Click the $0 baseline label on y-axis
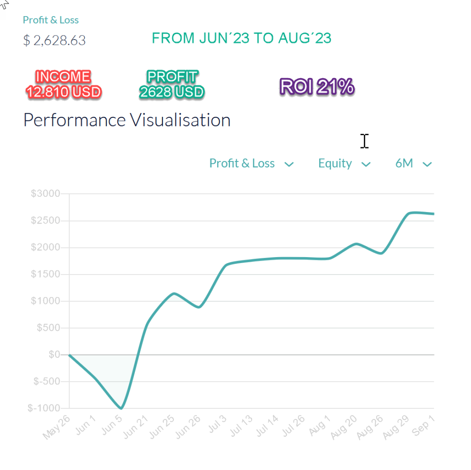Image resolution: width=471 pixels, height=470 pixels. click(53, 355)
